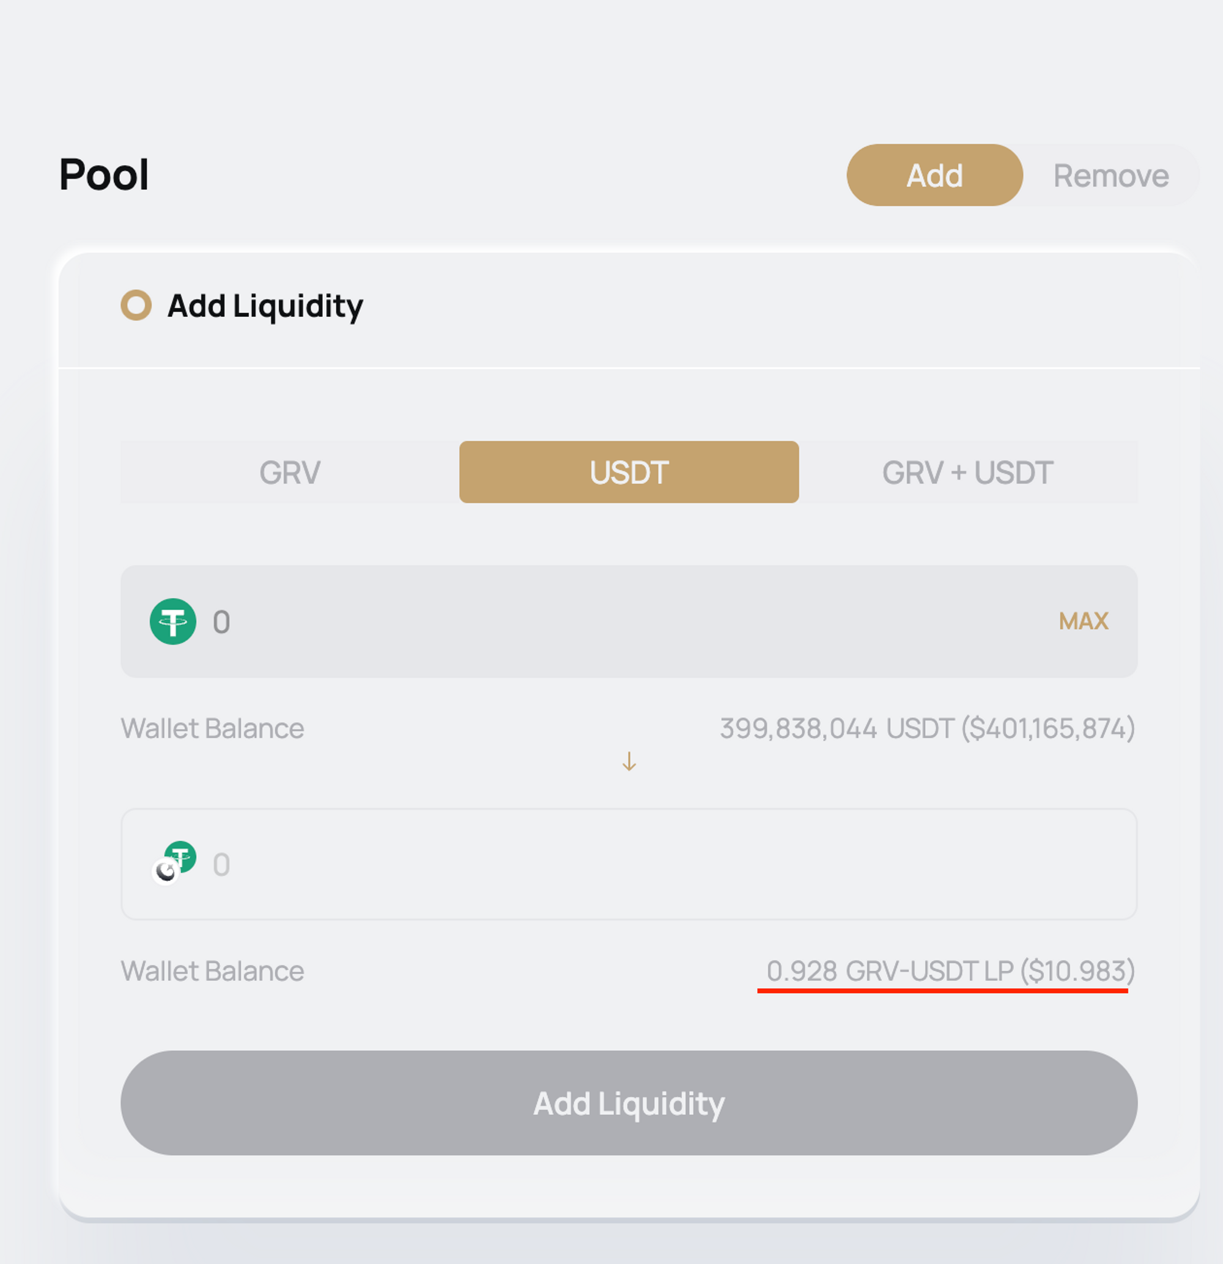The image size is (1223, 1264).
Task: Click the underlined 0.928 GRV-USDT LP balance
Action: coord(950,970)
